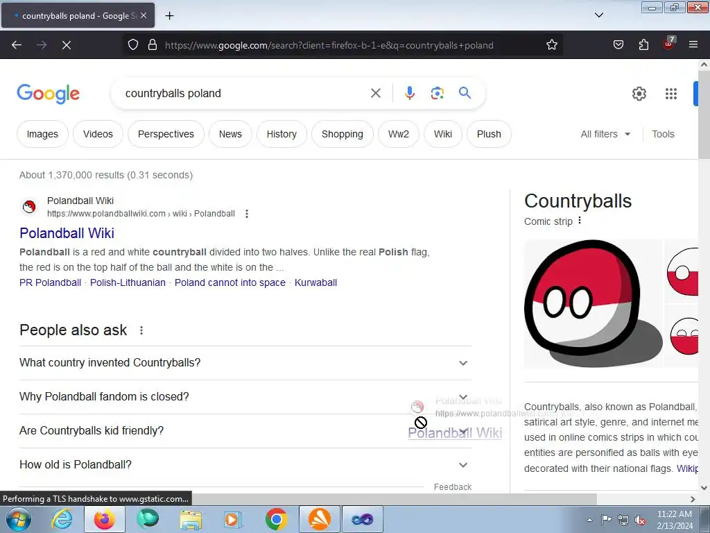
Task: Clear the Google search box
Action: (375, 94)
